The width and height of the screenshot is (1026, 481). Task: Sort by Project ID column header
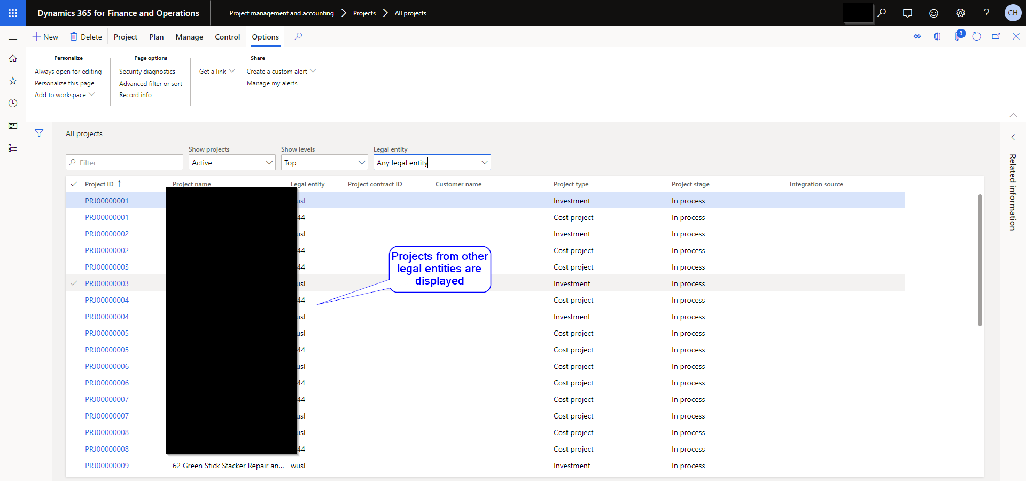[x=99, y=184]
